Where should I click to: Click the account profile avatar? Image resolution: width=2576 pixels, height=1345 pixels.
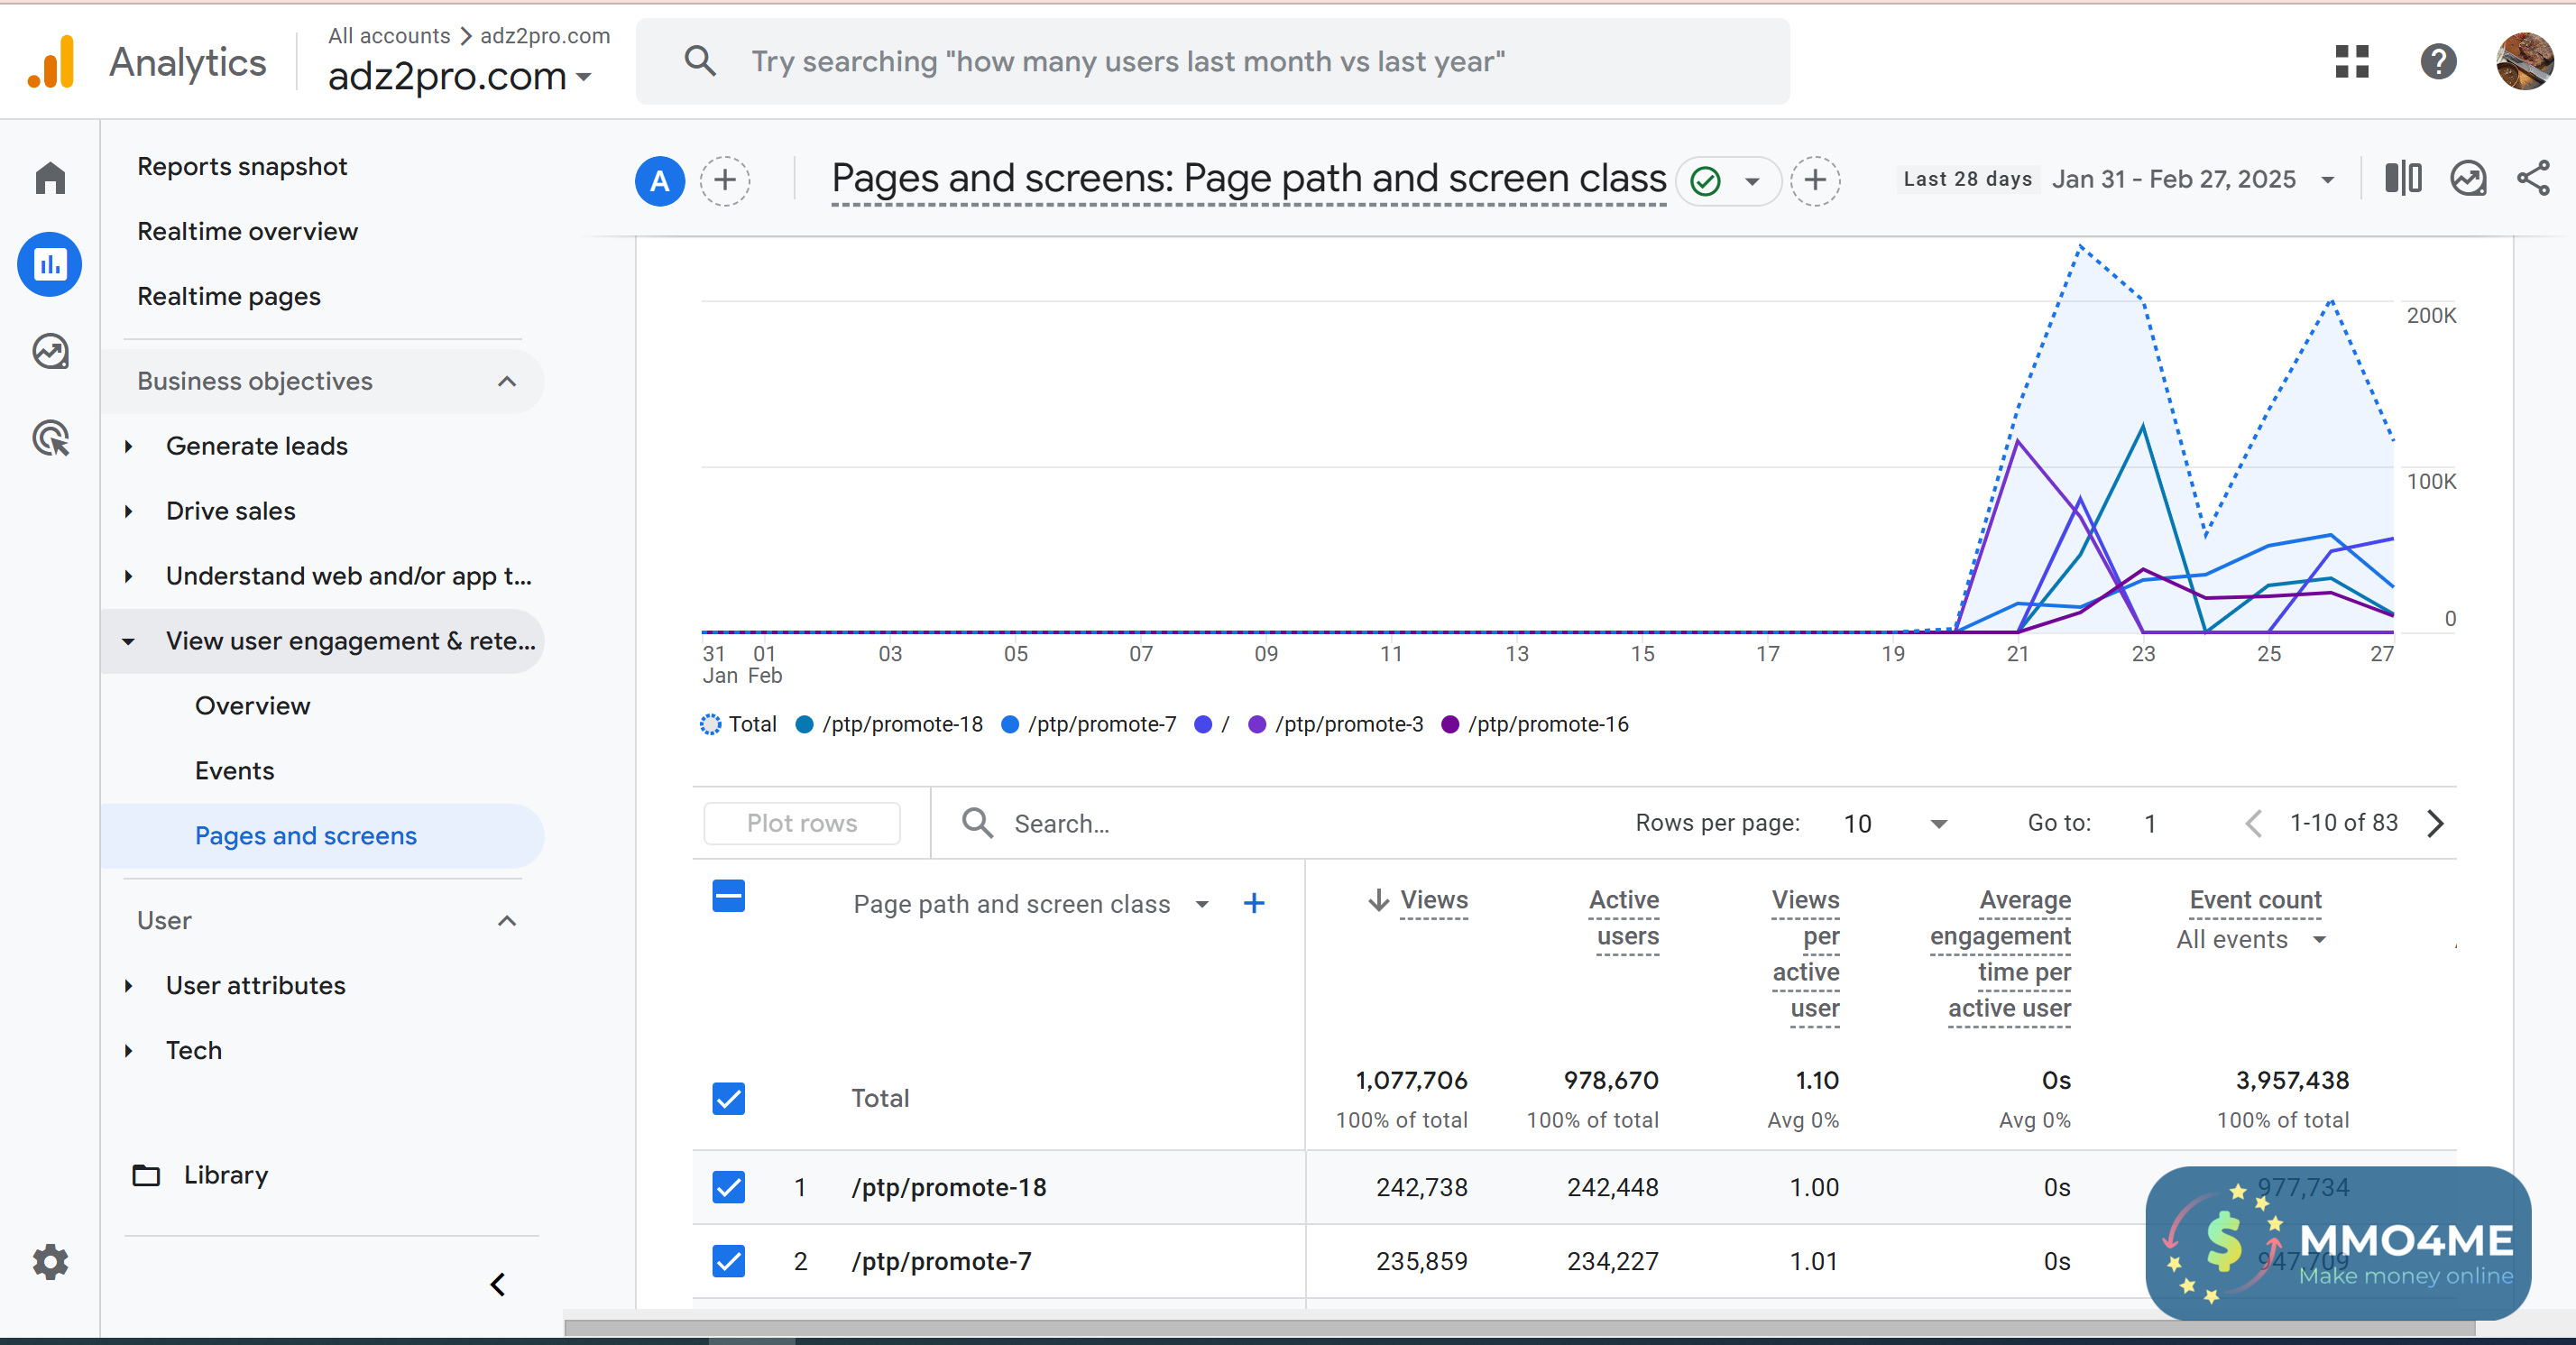click(2524, 61)
